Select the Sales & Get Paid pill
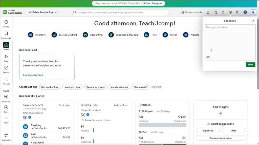Screen dimensions: 259x145 pyautogui.click(x=65, y=35)
